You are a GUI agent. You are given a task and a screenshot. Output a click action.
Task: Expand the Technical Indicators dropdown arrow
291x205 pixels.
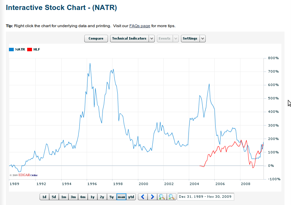(152, 39)
